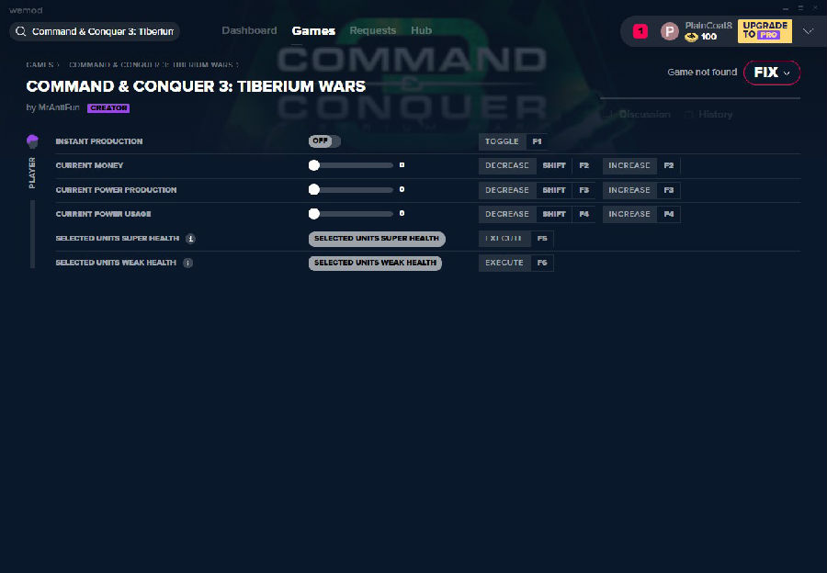Click the Selected Units Weak Health button
This screenshot has height=573, width=827.
(375, 263)
